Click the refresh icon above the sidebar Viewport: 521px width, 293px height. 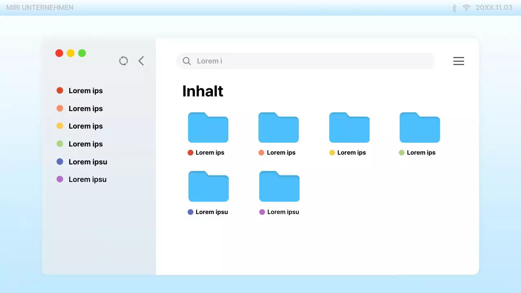(123, 61)
